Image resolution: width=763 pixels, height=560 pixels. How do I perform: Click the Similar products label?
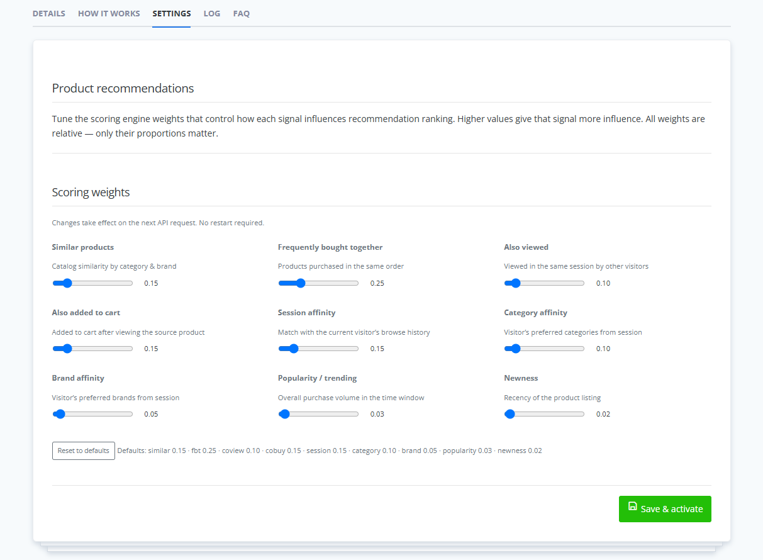(83, 247)
